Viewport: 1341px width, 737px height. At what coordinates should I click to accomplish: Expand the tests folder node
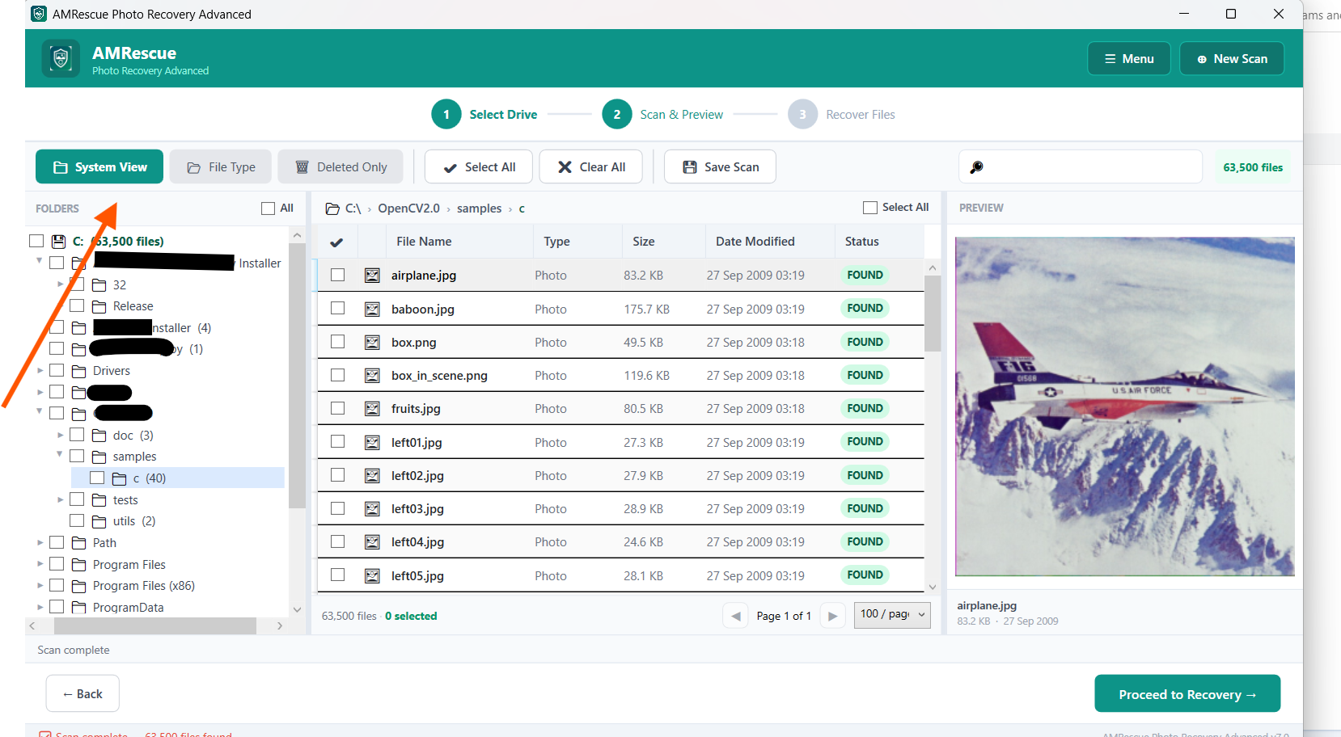pos(60,499)
